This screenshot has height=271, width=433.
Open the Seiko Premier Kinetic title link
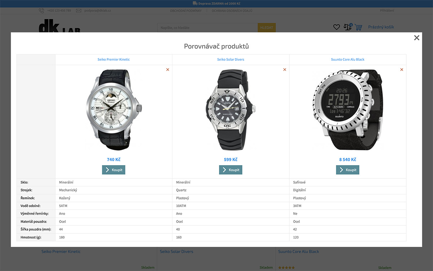coord(114,59)
